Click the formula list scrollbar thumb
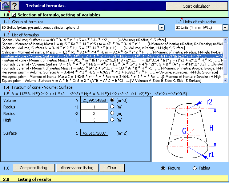 [x=225, y=59]
